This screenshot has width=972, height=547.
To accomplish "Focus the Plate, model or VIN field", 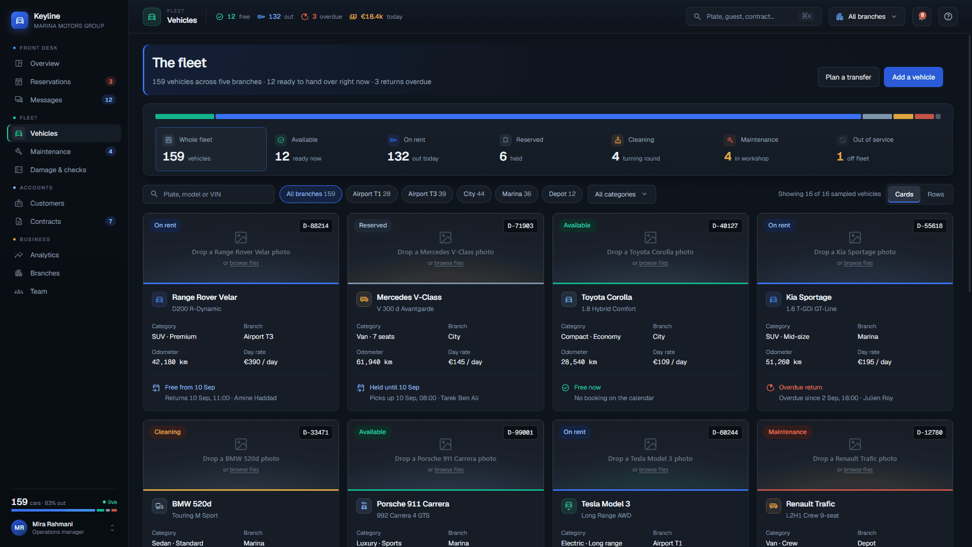I will click(209, 194).
